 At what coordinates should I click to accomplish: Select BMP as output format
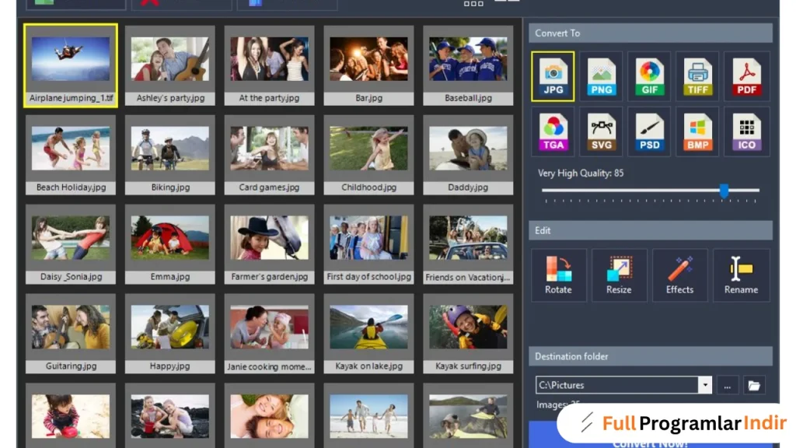pyautogui.click(x=698, y=131)
